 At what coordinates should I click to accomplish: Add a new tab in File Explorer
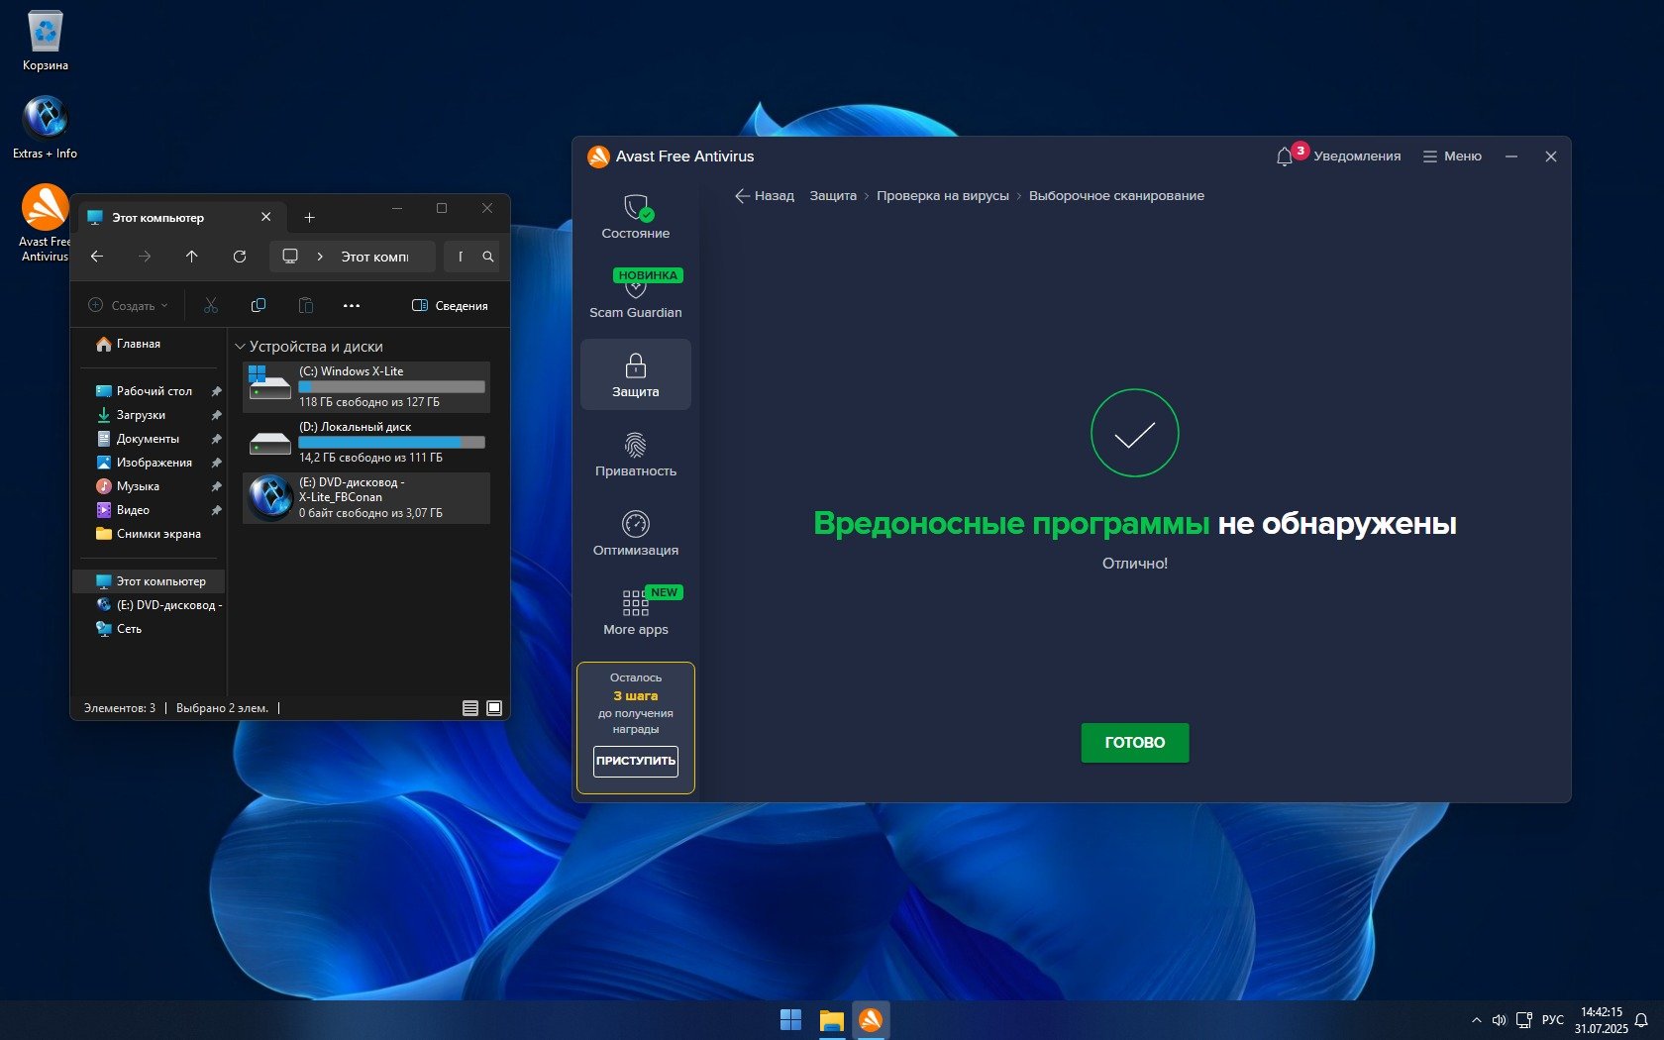(x=309, y=218)
